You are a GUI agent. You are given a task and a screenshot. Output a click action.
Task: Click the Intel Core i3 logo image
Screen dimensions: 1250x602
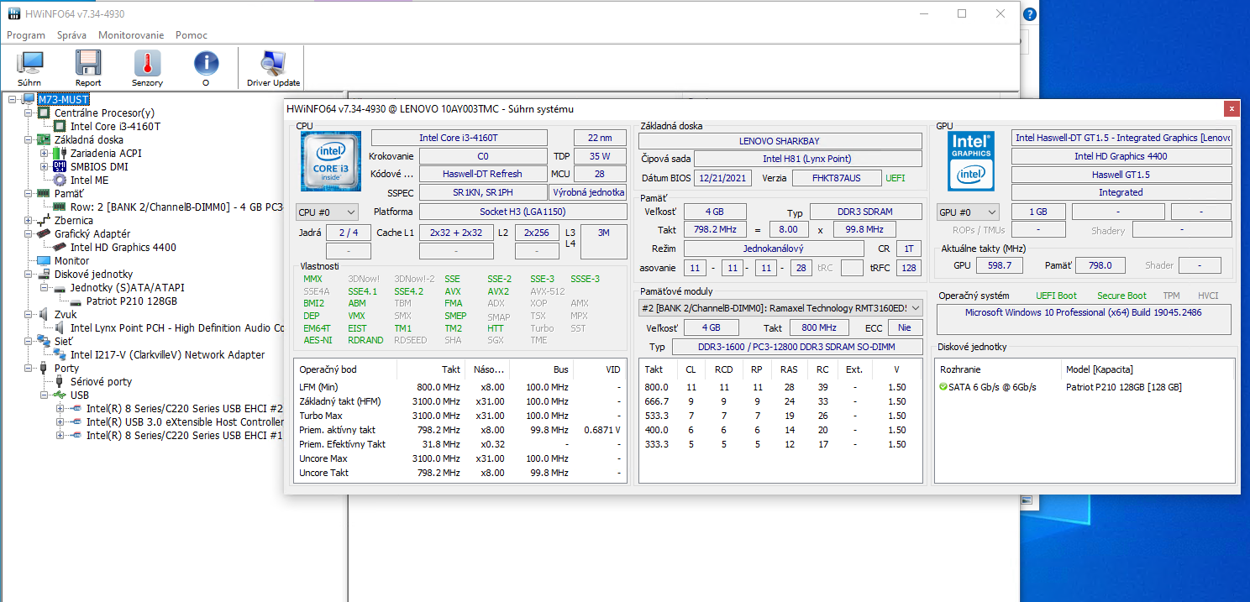click(x=331, y=162)
